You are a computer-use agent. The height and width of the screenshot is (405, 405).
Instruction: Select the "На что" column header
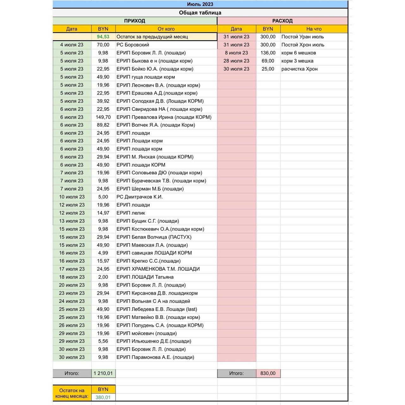point(314,29)
